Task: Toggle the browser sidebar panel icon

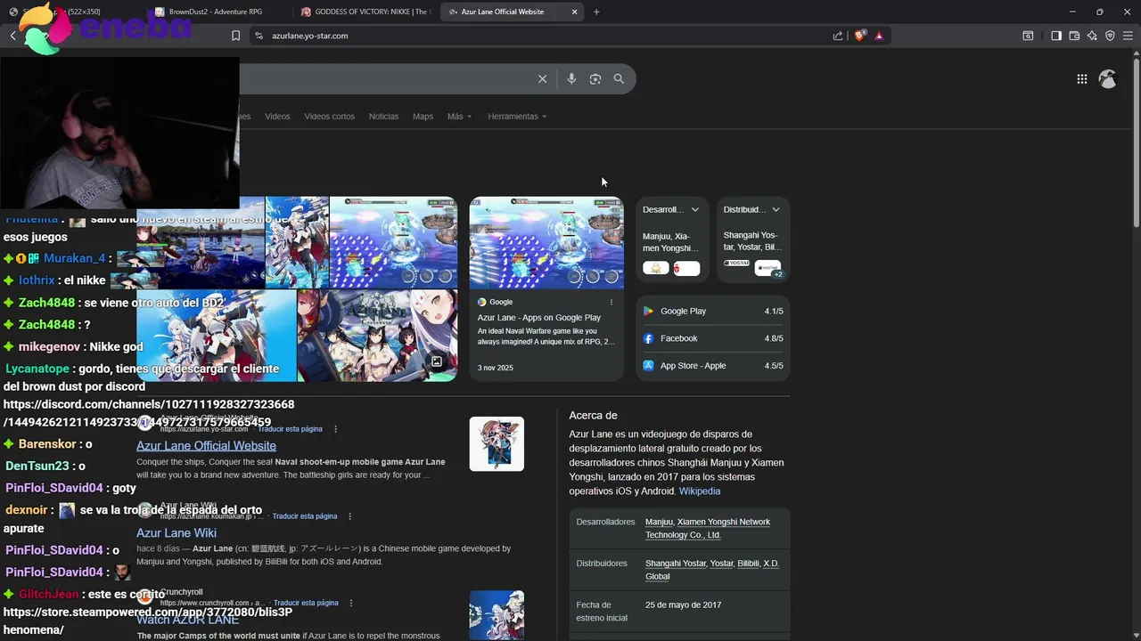Action: tap(1056, 36)
